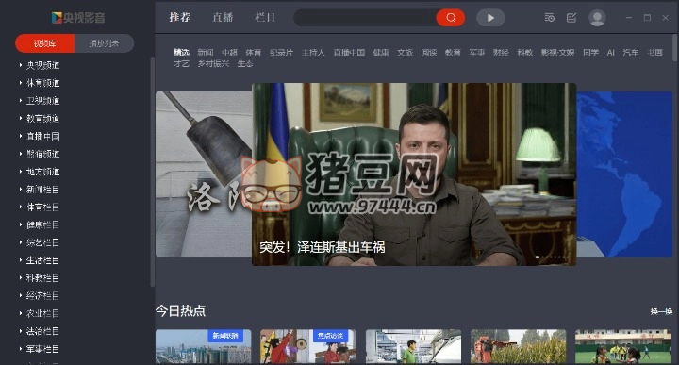Screen dimensions: 679x365
Task: Click the 今日热点 heading
Action: [x=180, y=311]
